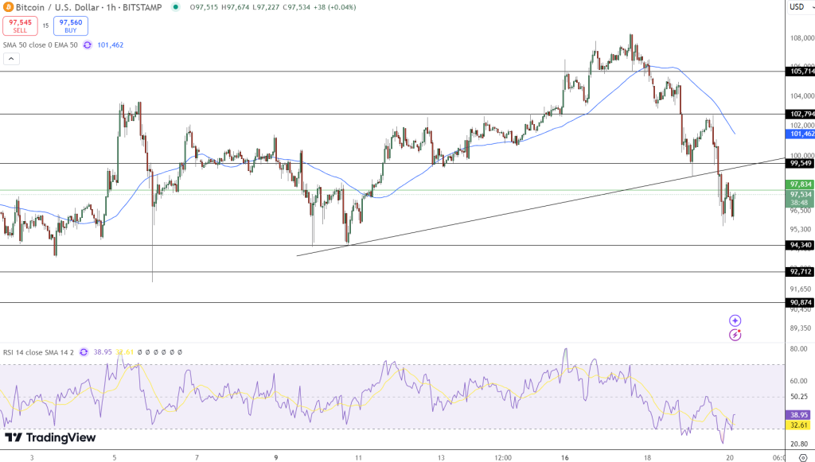Viewport: 815px width, 462px height.
Task: Open the USD currency dropdown
Action: (x=801, y=7)
